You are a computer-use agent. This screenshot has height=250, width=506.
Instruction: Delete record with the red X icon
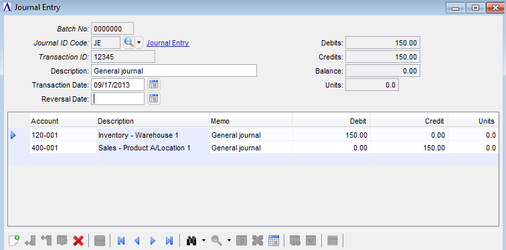tap(78, 241)
